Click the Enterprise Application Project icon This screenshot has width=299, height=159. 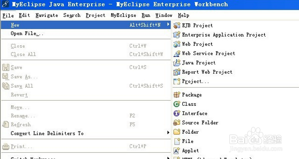tap(177, 35)
